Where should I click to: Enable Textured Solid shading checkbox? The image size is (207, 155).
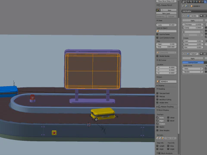[157, 93]
